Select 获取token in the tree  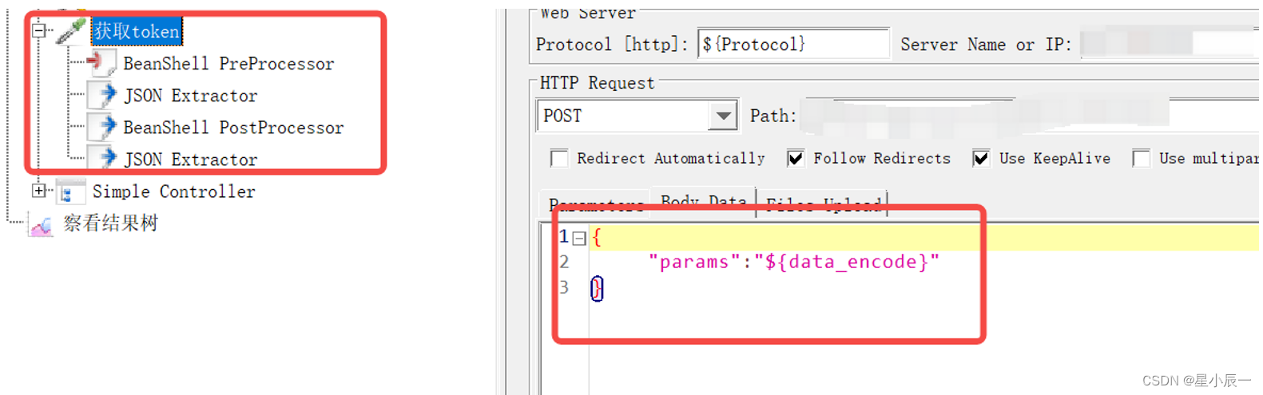pos(137,31)
